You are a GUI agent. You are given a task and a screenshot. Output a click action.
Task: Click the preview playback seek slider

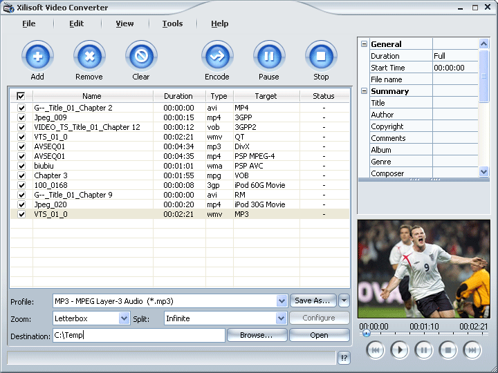click(x=423, y=334)
